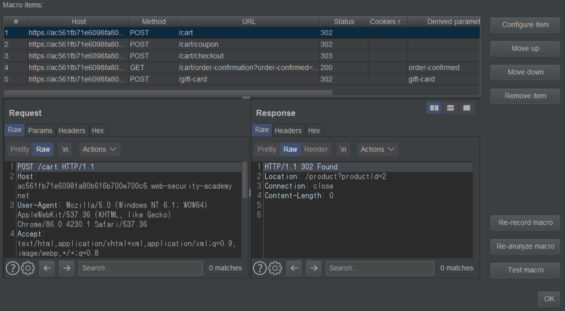The width and height of the screenshot is (565, 311).
Task: Toggle the \n non-printable characters in Request
Action: pyautogui.click(x=65, y=149)
